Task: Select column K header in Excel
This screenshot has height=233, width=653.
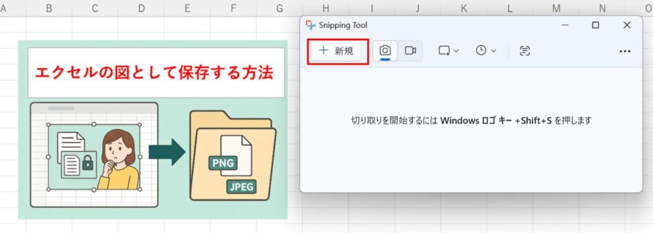Action: tap(464, 8)
